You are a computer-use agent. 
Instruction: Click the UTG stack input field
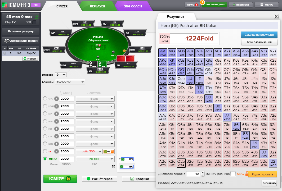[67, 99]
